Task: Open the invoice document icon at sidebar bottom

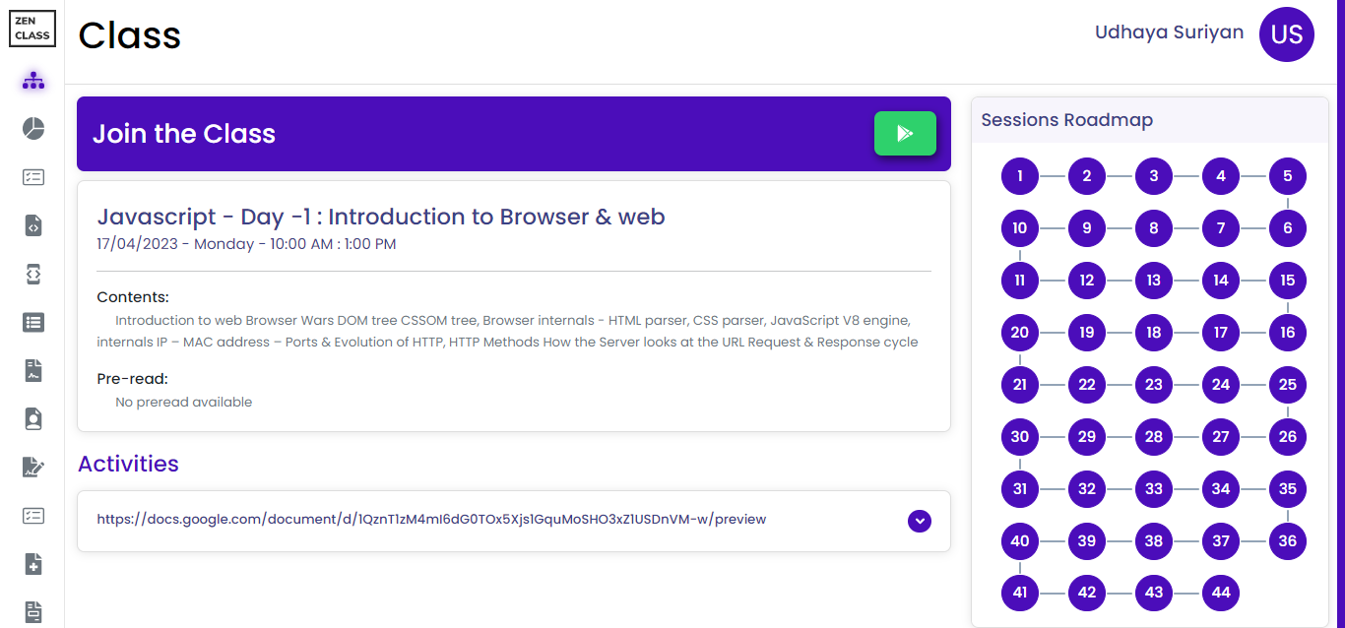Action: click(33, 611)
